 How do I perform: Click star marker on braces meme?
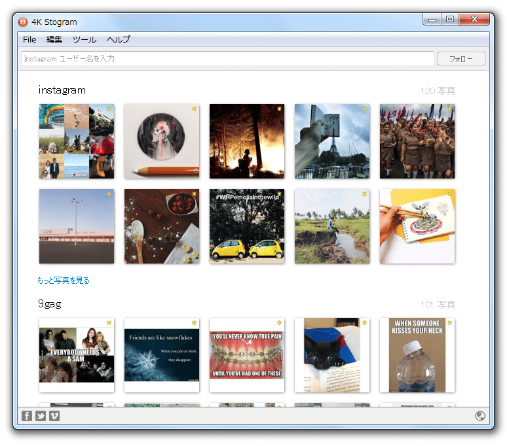click(x=279, y=322)
